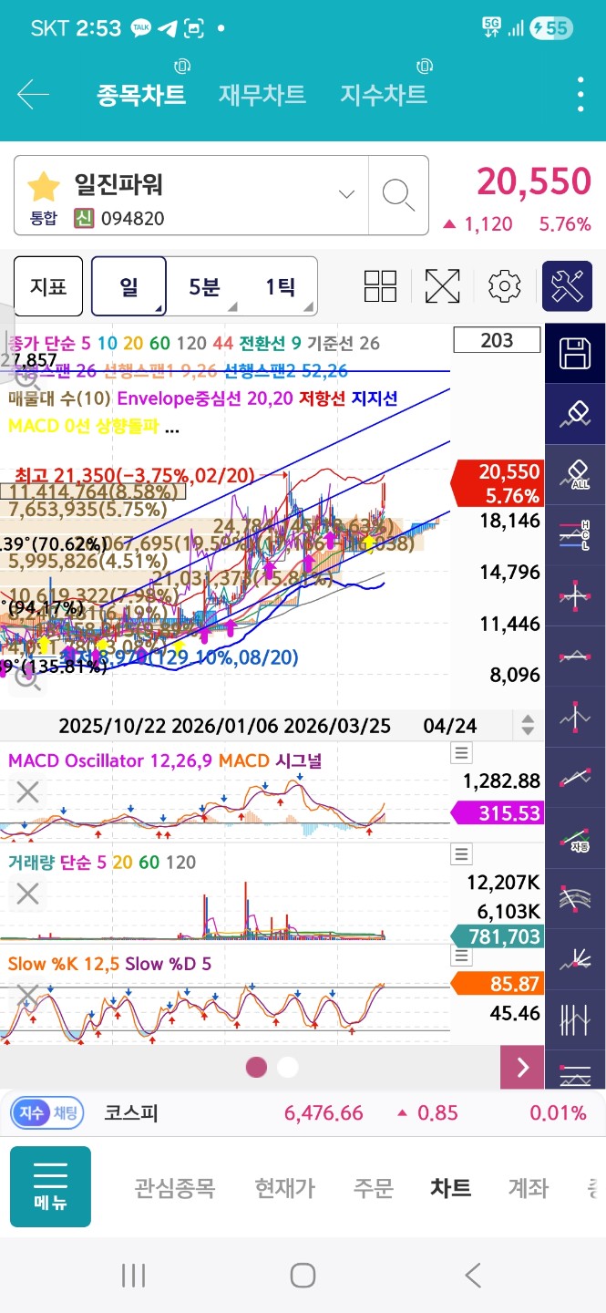Screen dimensions: 606x1313
Task: Go to 관심종목 watchlist tab
Action: click(x=175, y=1188)
